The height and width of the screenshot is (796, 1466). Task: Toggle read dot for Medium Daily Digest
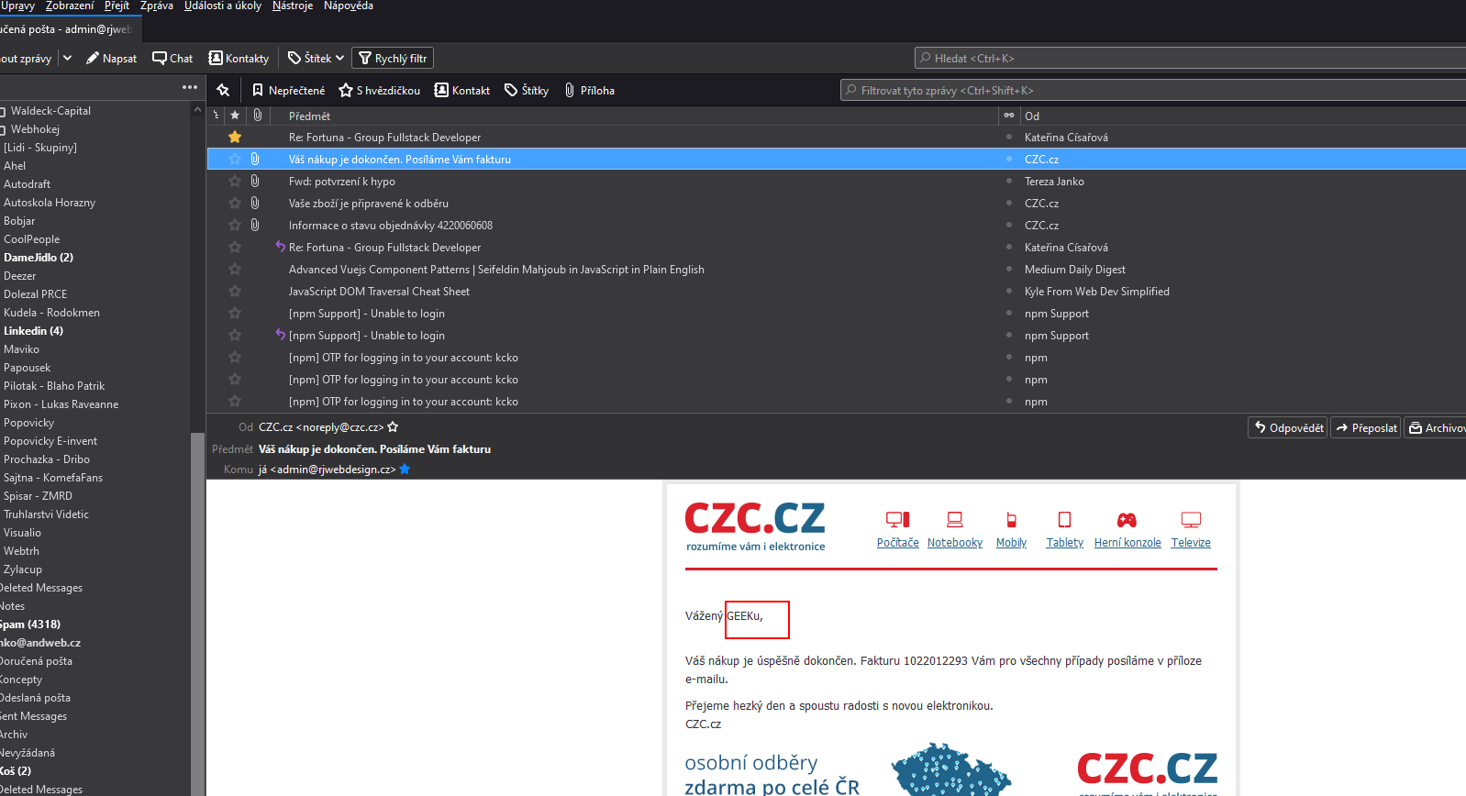click(x=1009, y=270)
